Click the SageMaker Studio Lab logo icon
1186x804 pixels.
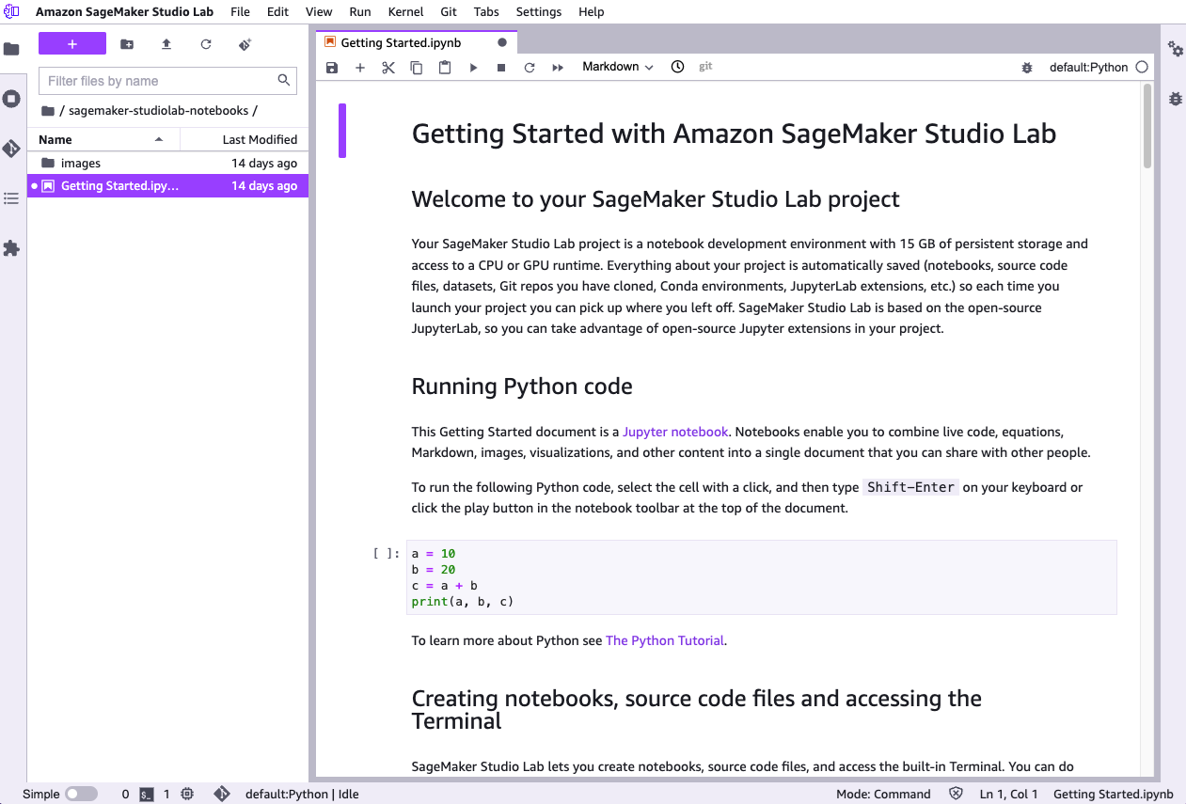click(x=12, y=12)
